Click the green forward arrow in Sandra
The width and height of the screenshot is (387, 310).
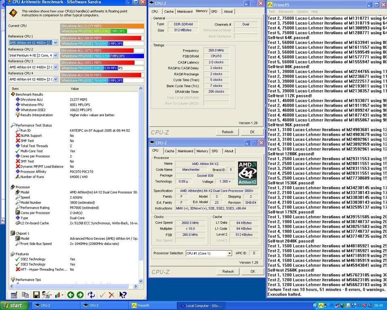click(80, 295)
